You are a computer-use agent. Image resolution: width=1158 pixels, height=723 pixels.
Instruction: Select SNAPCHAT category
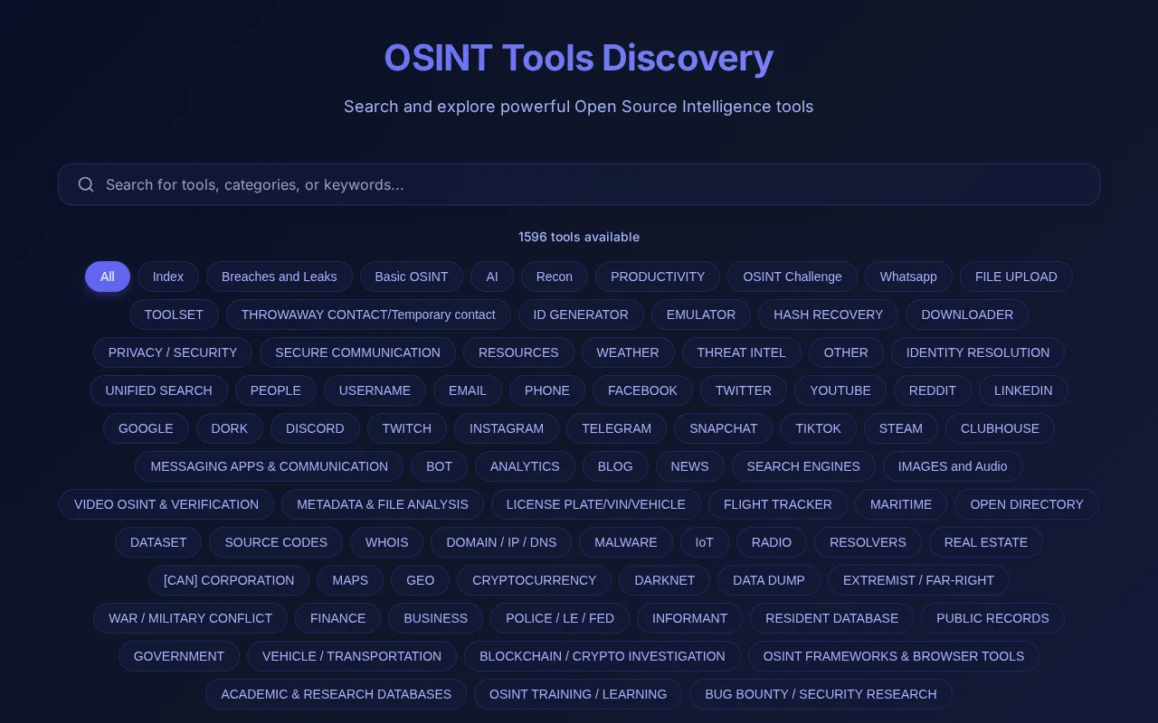(x=724, y=428)
